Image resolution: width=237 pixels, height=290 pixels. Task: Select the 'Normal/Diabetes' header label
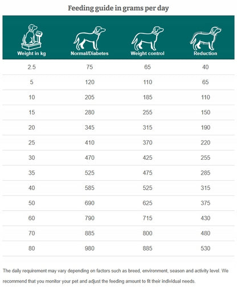tap(89, 53)
